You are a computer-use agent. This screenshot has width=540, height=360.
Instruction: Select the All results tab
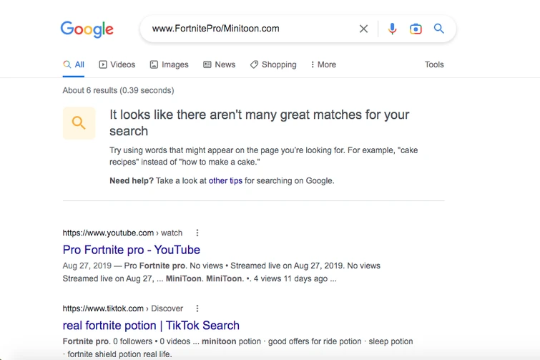pyautogui.click(x=74, y=64)
